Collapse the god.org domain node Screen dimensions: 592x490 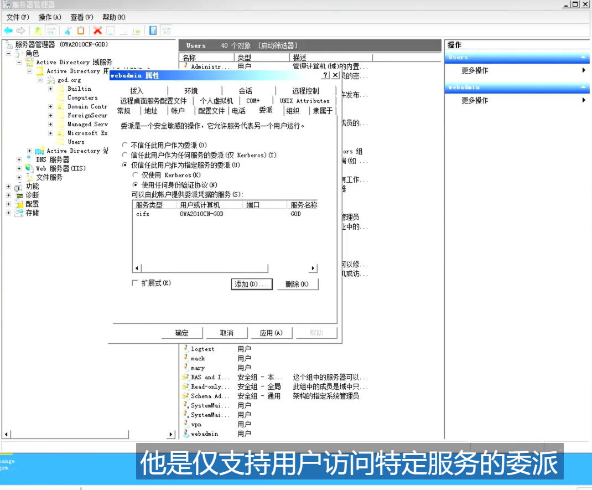click(x=40, y=80)
